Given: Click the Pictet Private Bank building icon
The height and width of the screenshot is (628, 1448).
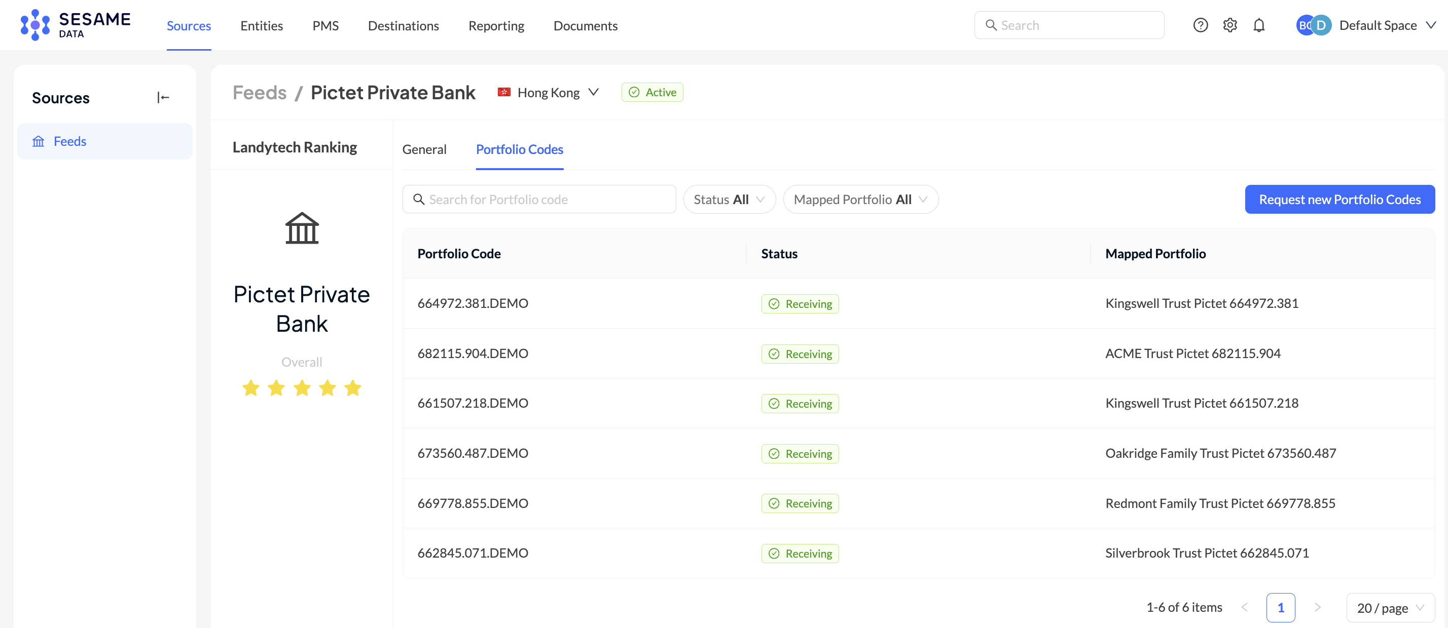Looking at the screenshot, I should (302, 228).
